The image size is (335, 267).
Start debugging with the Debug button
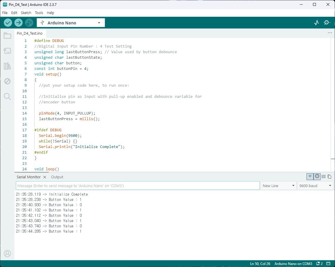(29, 23)
